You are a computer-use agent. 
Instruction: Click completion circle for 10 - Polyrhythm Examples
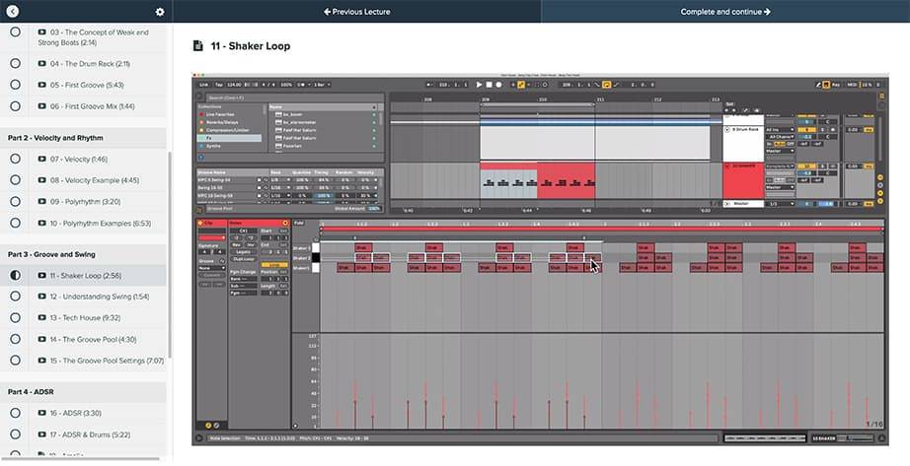click(x=15, y=223)
